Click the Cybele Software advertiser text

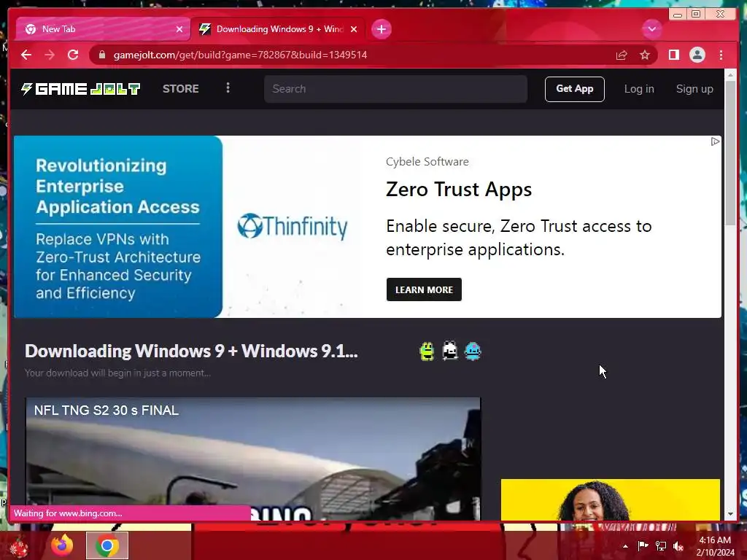[427, 162]
